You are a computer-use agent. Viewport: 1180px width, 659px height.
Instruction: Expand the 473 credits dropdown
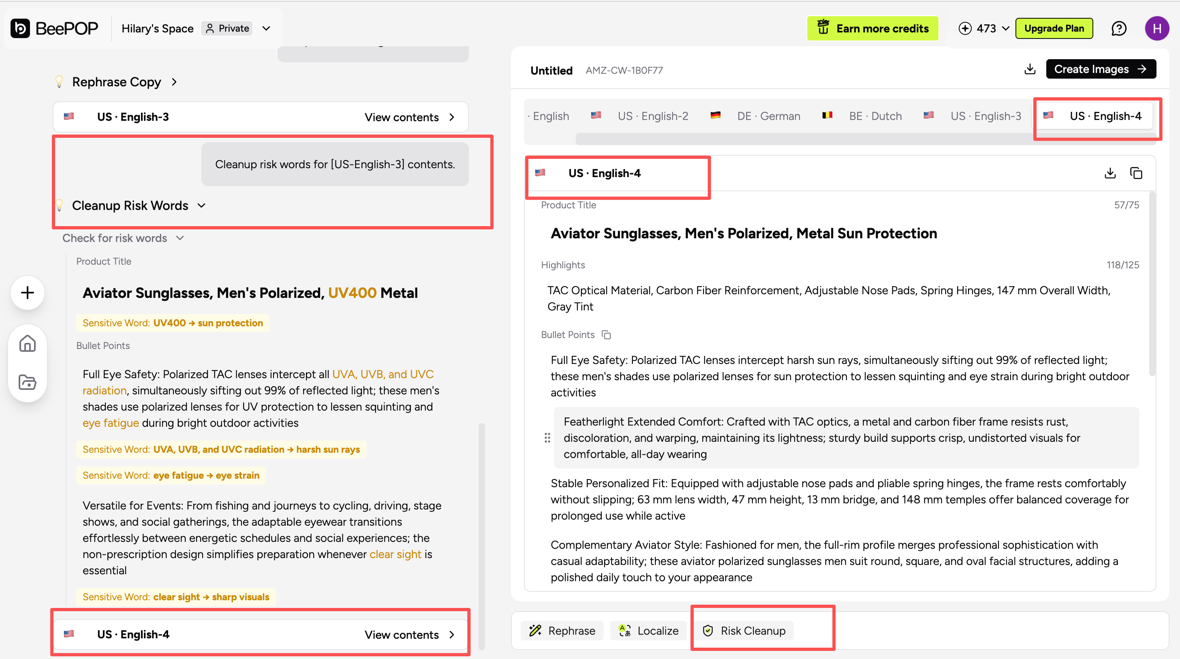(x=1006, y=28)
